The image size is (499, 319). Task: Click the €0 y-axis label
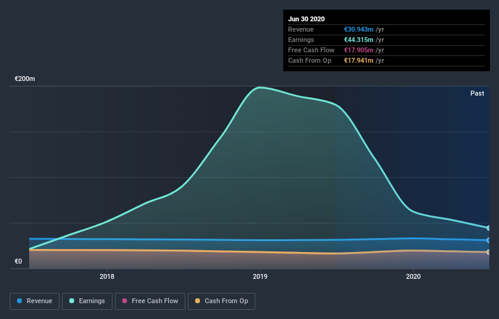18,261
